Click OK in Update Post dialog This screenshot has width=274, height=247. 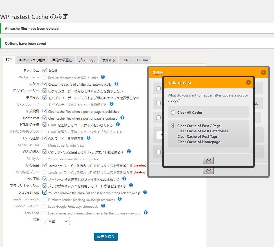(208, 161)
